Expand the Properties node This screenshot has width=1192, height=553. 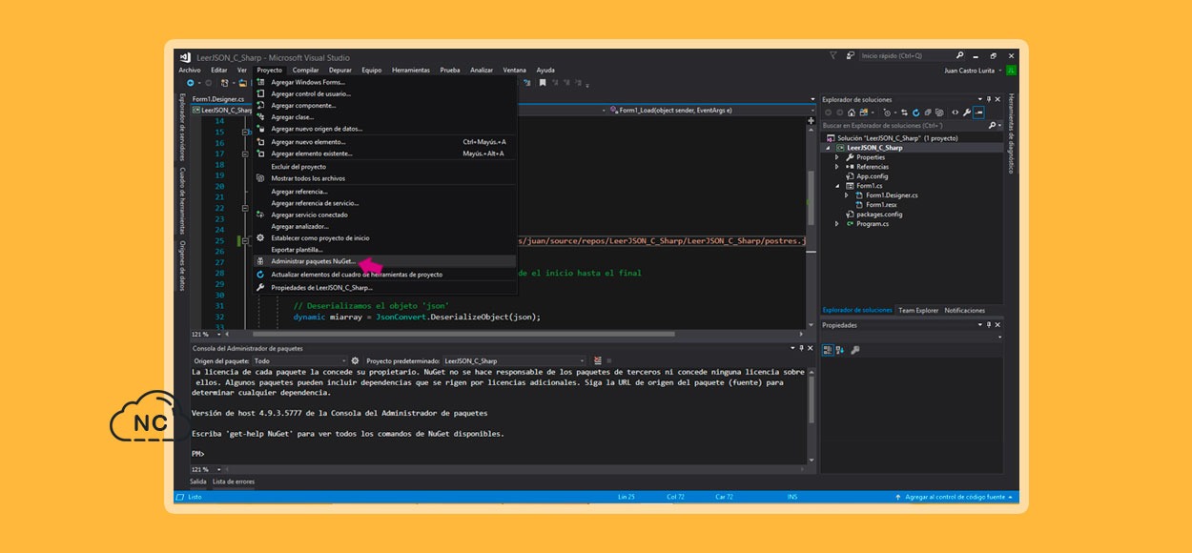837,157
